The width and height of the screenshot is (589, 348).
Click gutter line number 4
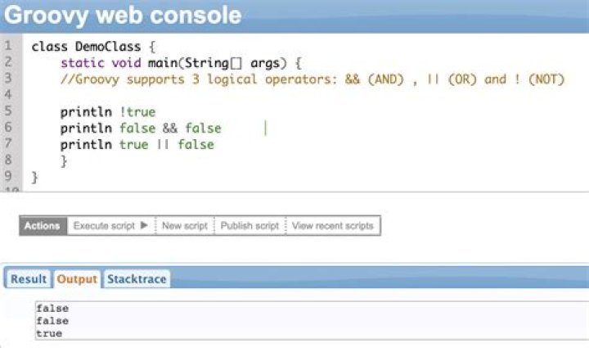(x=8, y=94)
